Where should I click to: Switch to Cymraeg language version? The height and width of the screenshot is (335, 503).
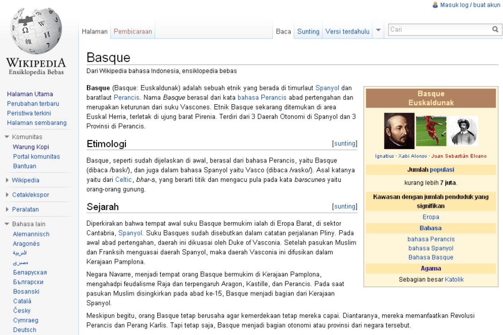pyautogui.click(x=26, y=320)
